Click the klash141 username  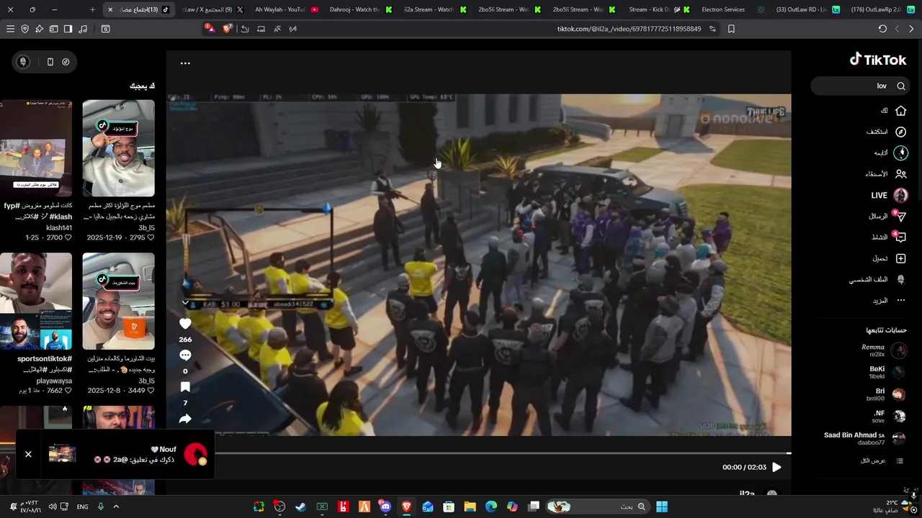[x=59, y=227]
